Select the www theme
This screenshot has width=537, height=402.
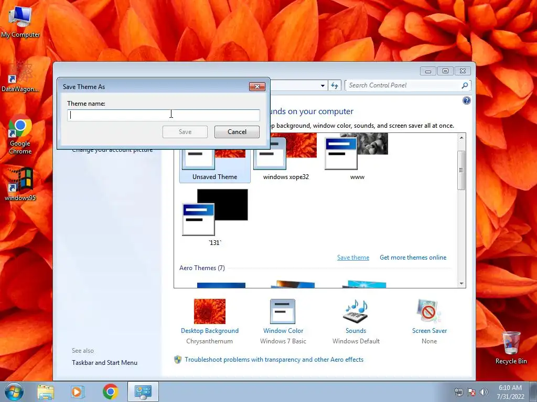[x=357, y=158]
